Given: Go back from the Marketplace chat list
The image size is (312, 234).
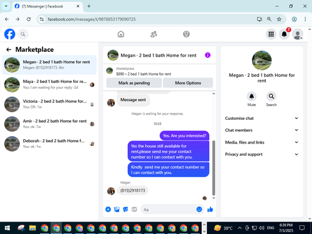Looking at the screenshot, I should point(9,49).
